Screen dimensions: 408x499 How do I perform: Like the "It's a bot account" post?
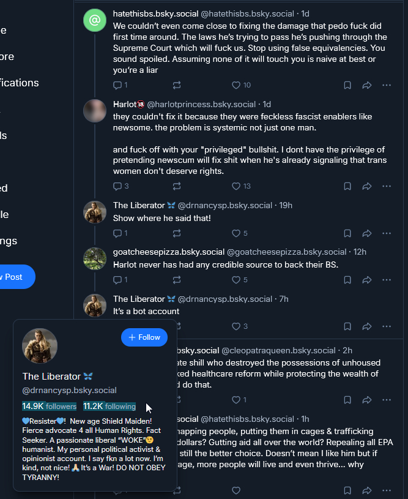[236, 326]
